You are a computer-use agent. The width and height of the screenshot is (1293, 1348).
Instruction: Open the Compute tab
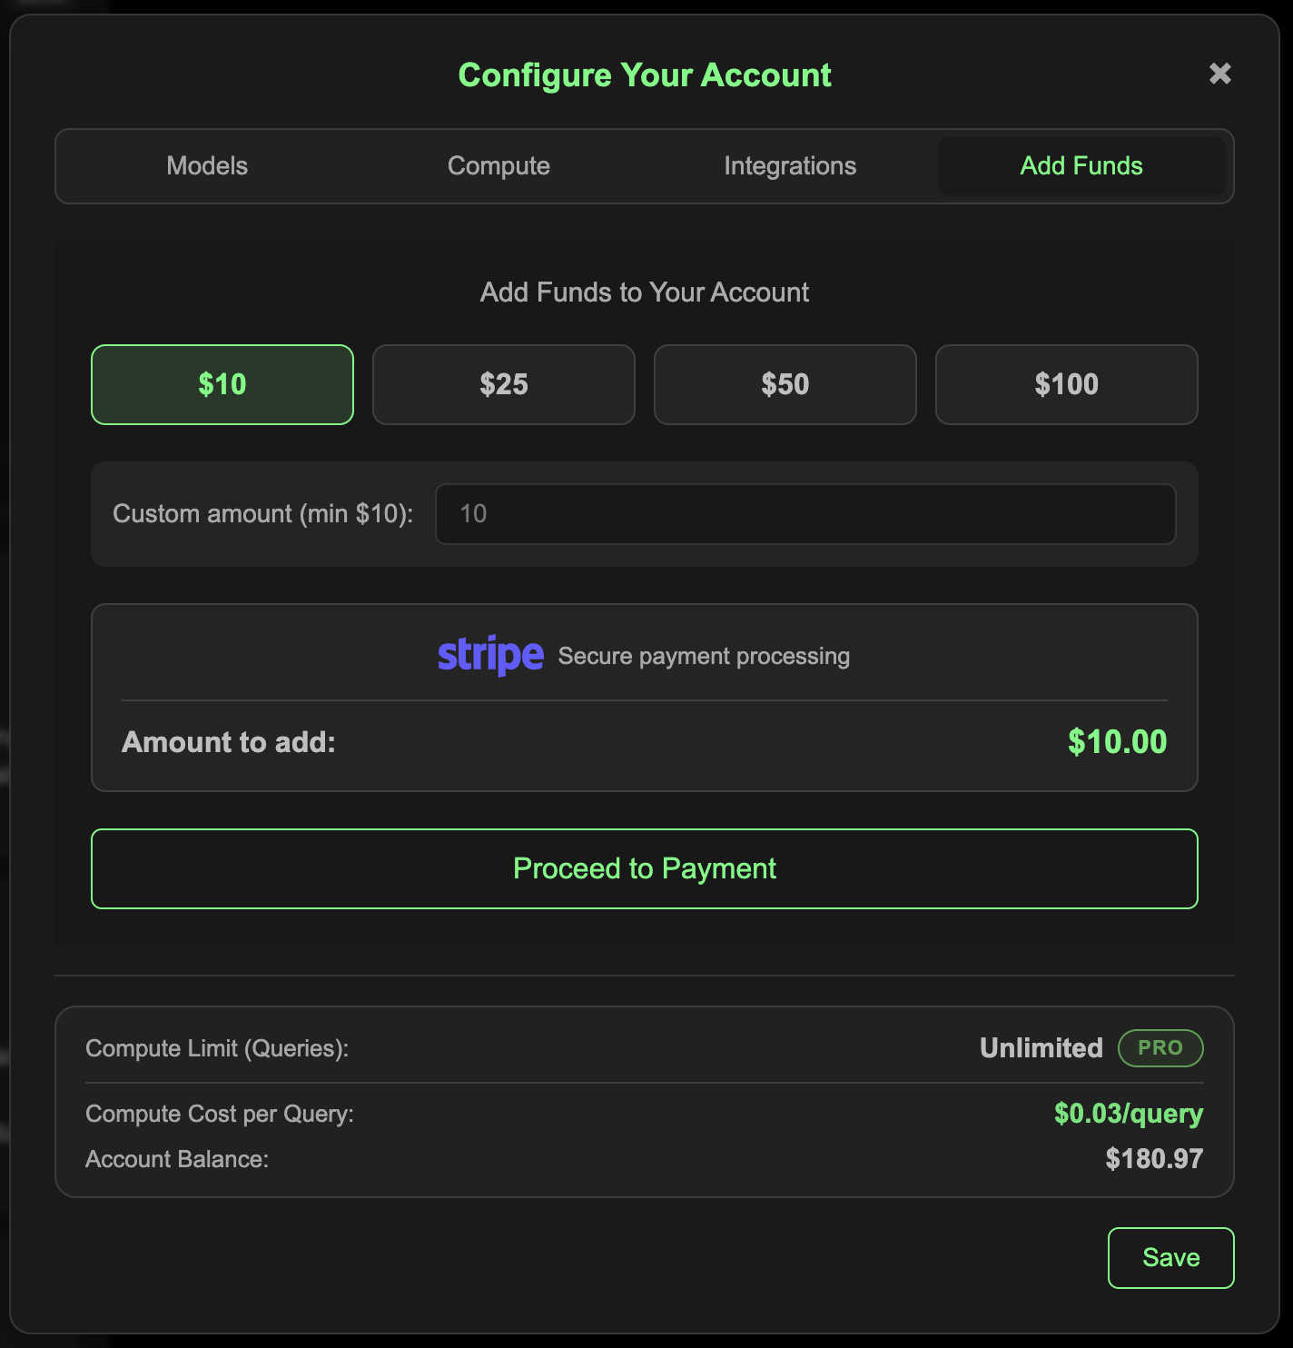(x=498, y=166)
